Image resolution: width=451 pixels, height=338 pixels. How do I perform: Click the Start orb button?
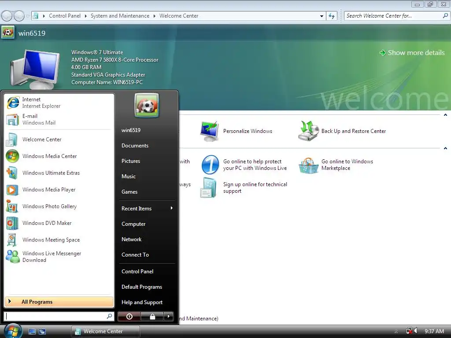pos(13,331)
